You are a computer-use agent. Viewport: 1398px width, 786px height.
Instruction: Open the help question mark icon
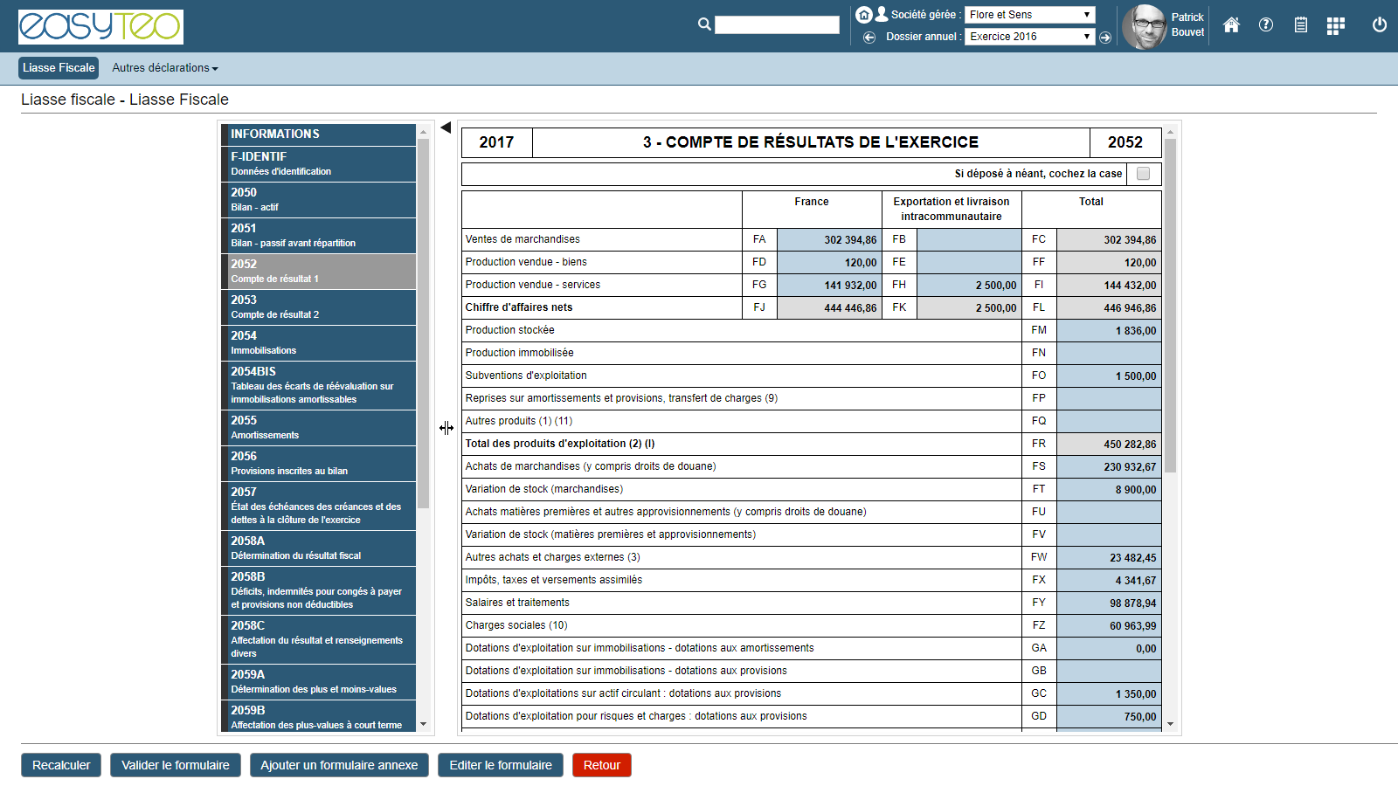(x=1266, y=25)
